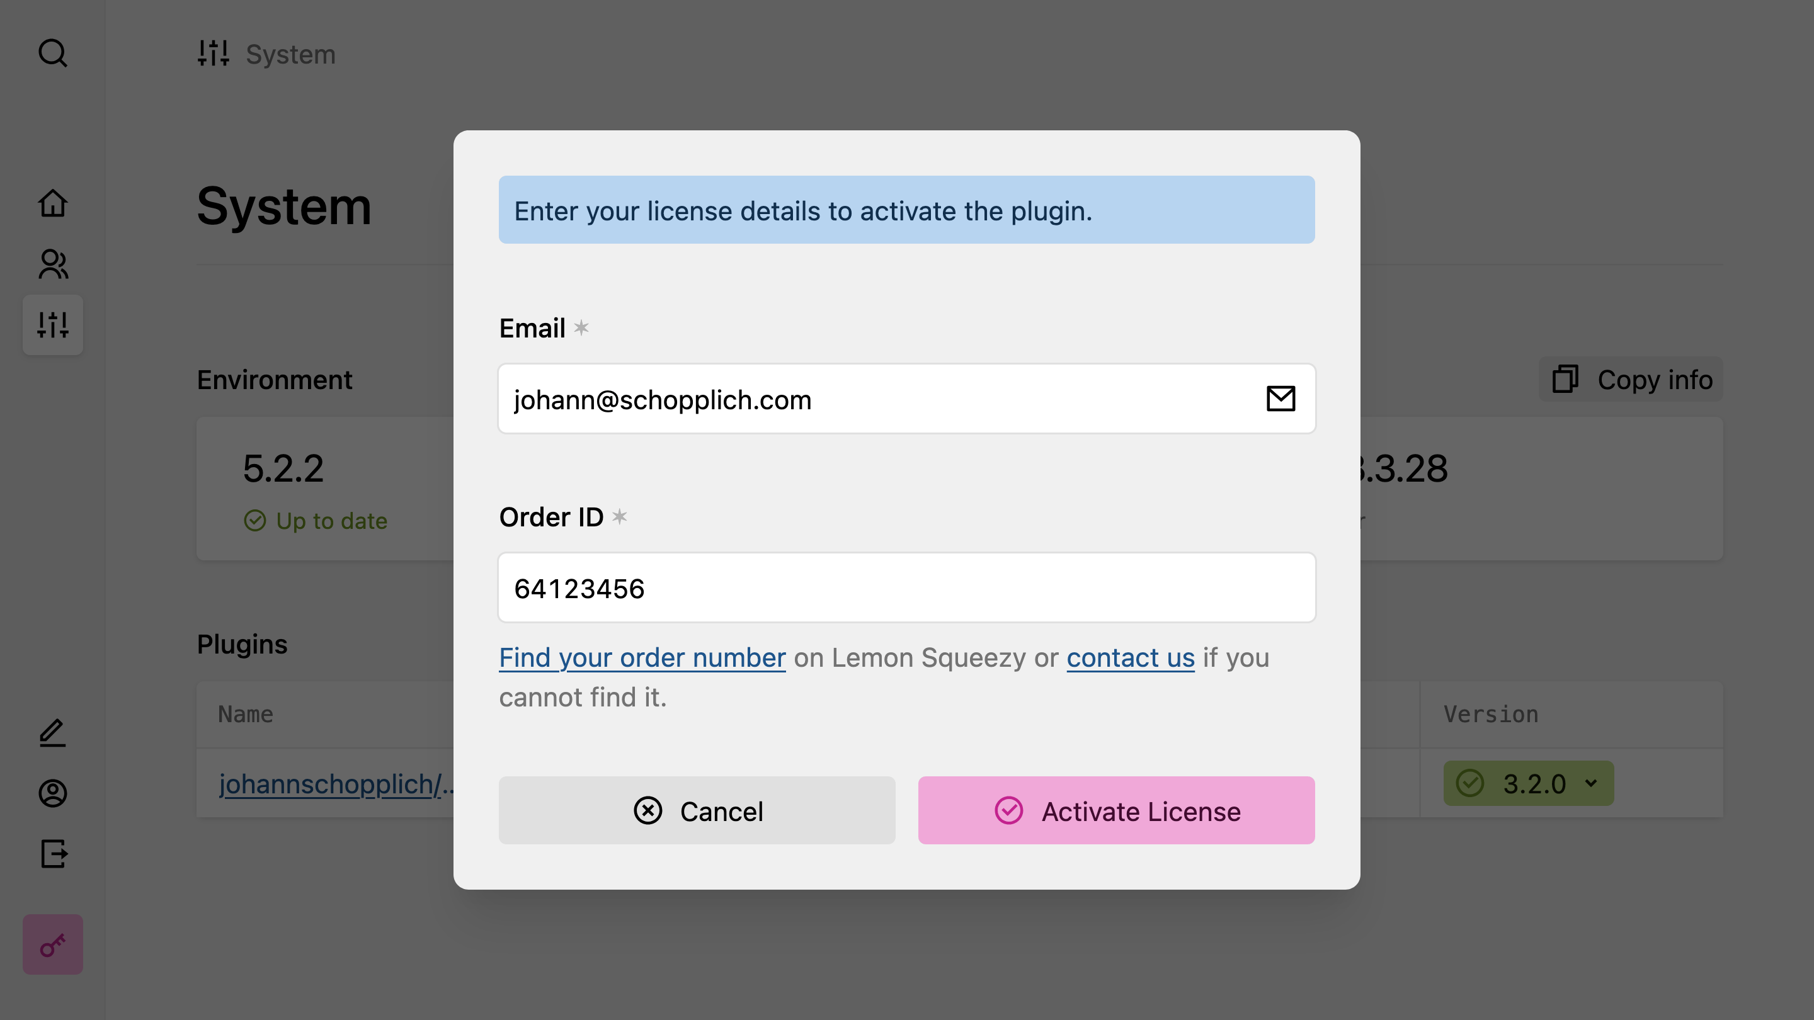The image size is (1814, 1020).
Task: Click the pink license key icon
Action: 53,944
